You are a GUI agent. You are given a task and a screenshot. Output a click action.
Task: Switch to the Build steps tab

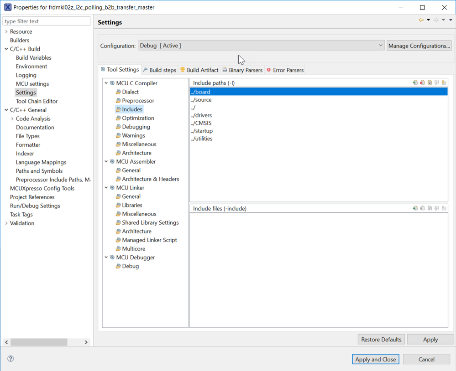pyautogui.click(x=160, y=70)
